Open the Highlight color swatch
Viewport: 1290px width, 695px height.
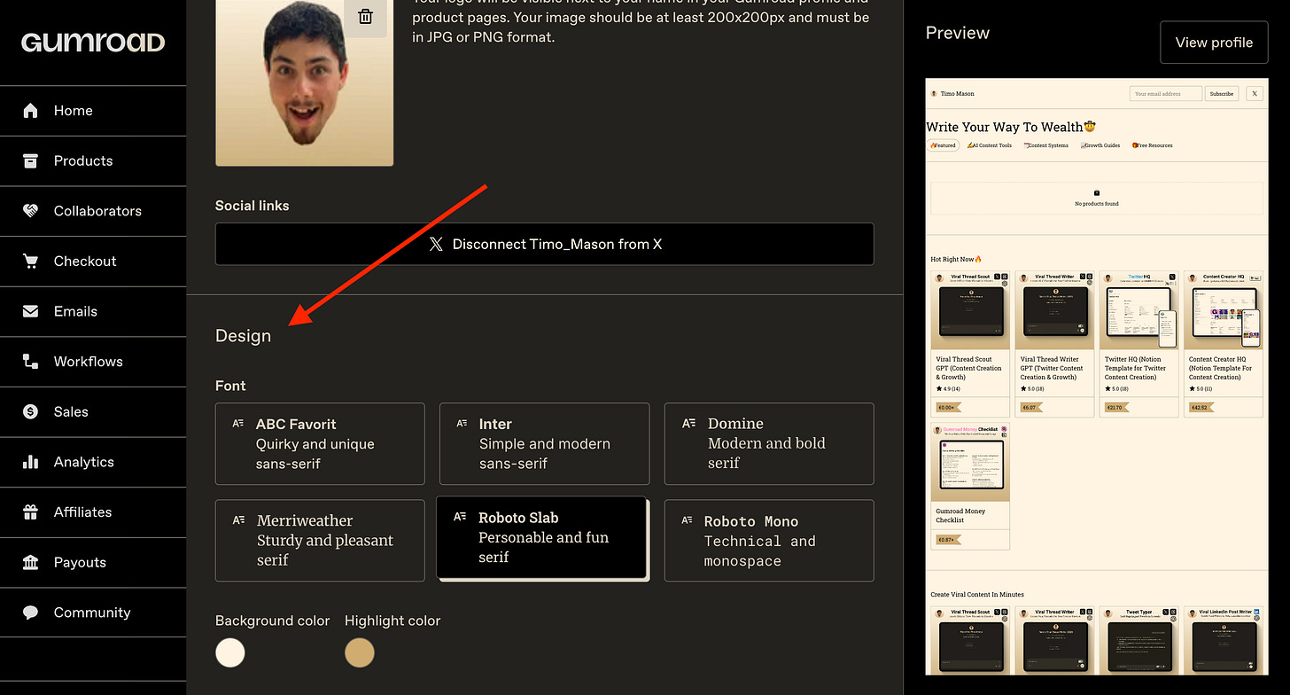pyautogui.click(x=360, y=653)
